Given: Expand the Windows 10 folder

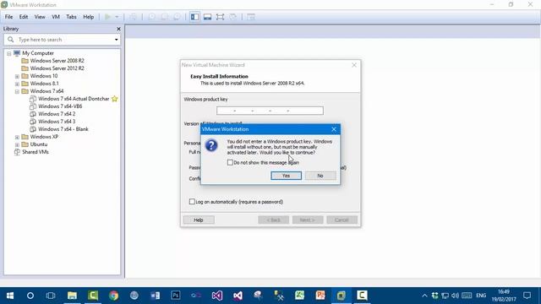Looking at the screenshot, I should point(17,76).
